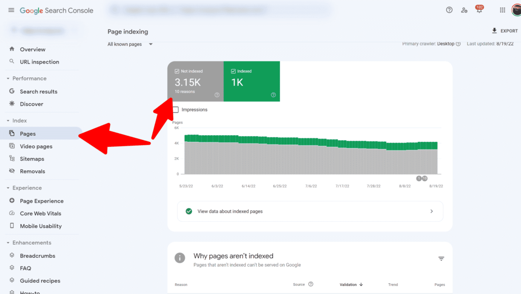Open the Core Web Vitals report
Screen dimensions: 521x294
point(41,213)
